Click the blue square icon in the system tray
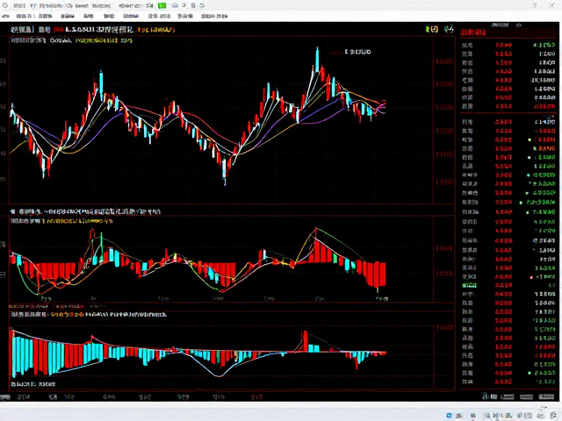Image resolution: width=562 pixels, height=421 pixels. coord(449,415)
